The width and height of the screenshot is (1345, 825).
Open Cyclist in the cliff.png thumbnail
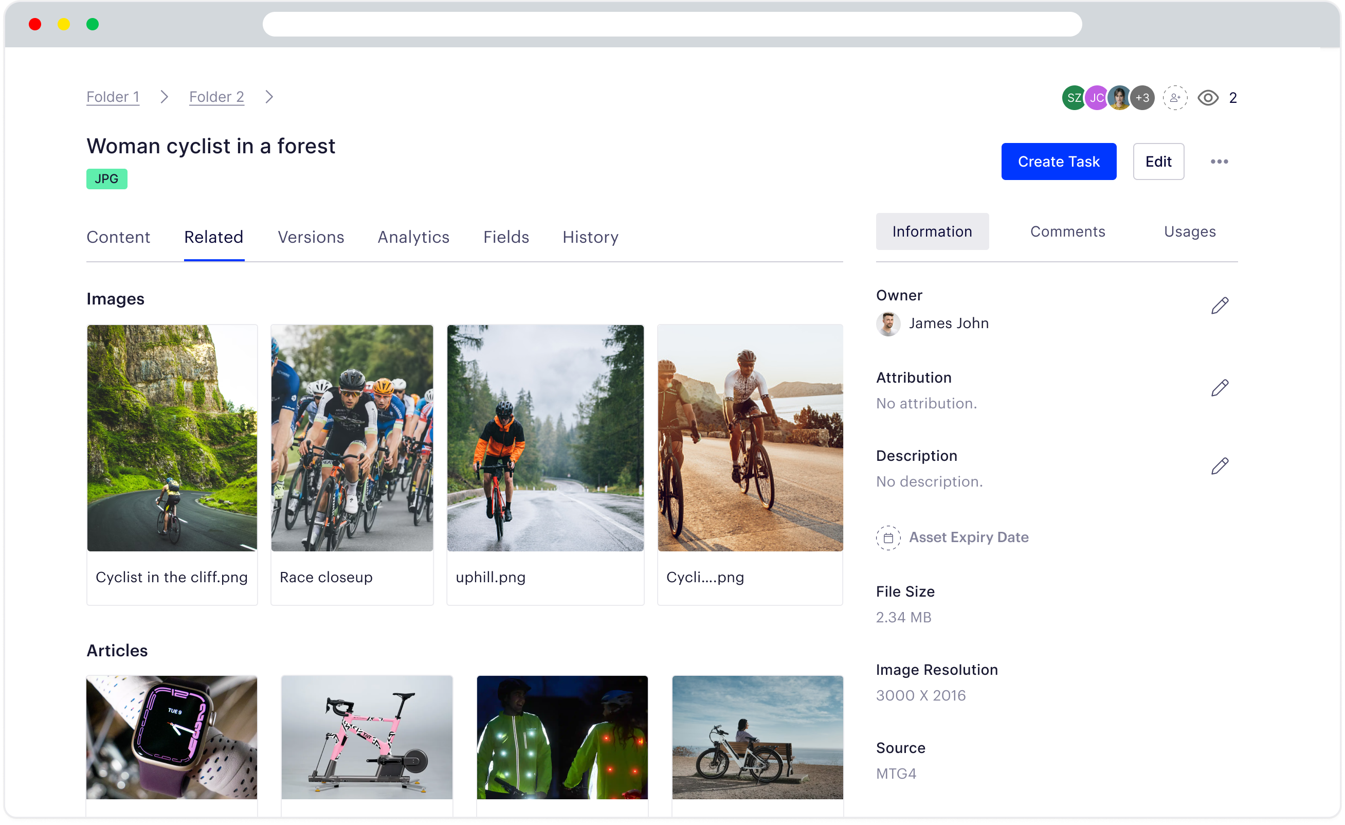click(x=172, y=438)
